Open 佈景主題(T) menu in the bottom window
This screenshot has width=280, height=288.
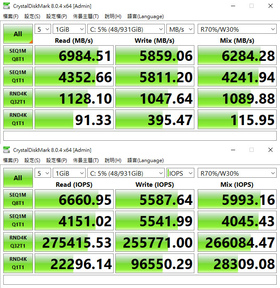coord(86,160)
